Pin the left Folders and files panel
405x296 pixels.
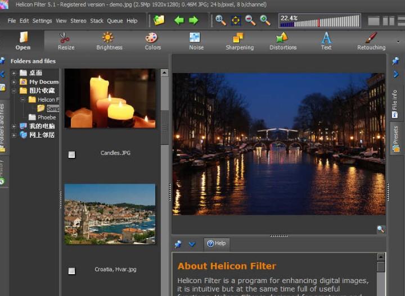coord(2,61)
